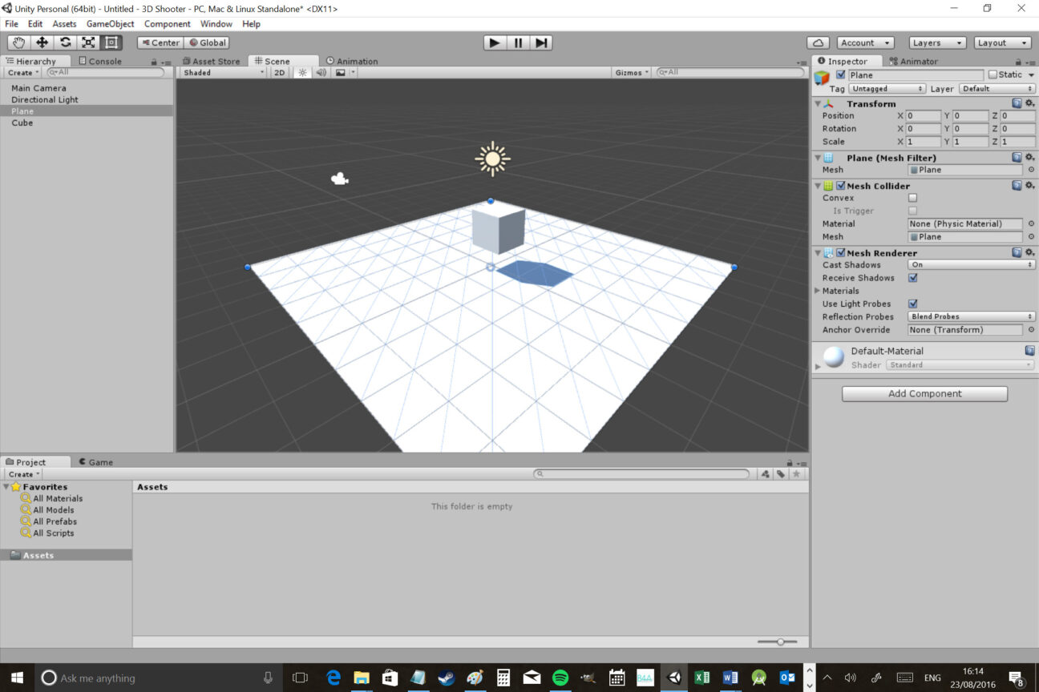Click the Add Component button
1039x692 pixels.
click(x=924, y=393)
